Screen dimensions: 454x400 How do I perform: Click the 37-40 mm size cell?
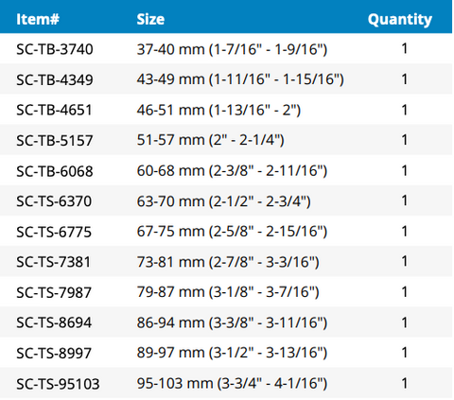(232, 49)
